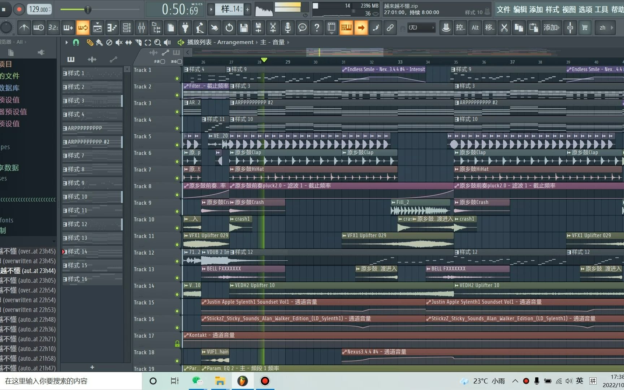
Task: Mute Track 1 with its green switch
Action: click(177, 78)
